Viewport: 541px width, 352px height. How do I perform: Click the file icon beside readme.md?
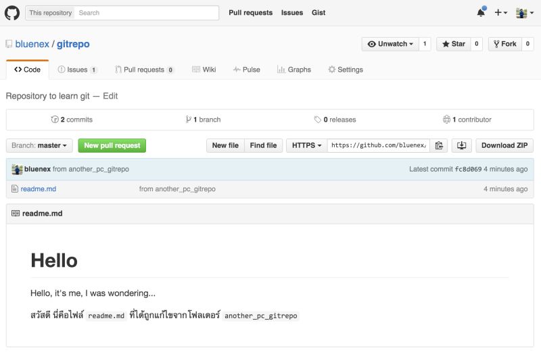point(15,189)
